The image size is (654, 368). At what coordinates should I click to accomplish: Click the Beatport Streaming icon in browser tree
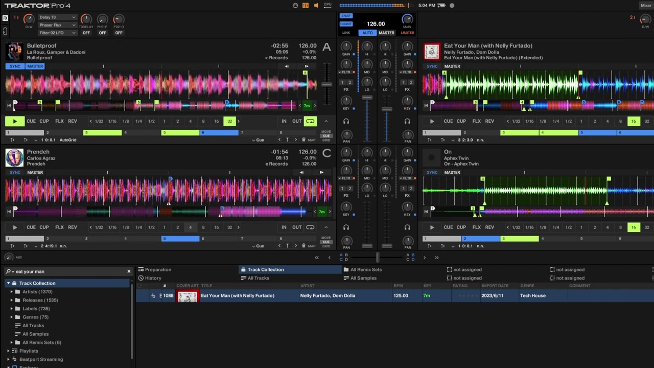coord(15,359)
